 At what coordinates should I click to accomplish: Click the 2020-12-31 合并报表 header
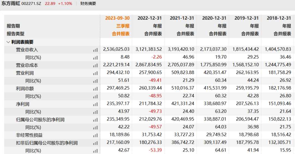click(218, 34)
